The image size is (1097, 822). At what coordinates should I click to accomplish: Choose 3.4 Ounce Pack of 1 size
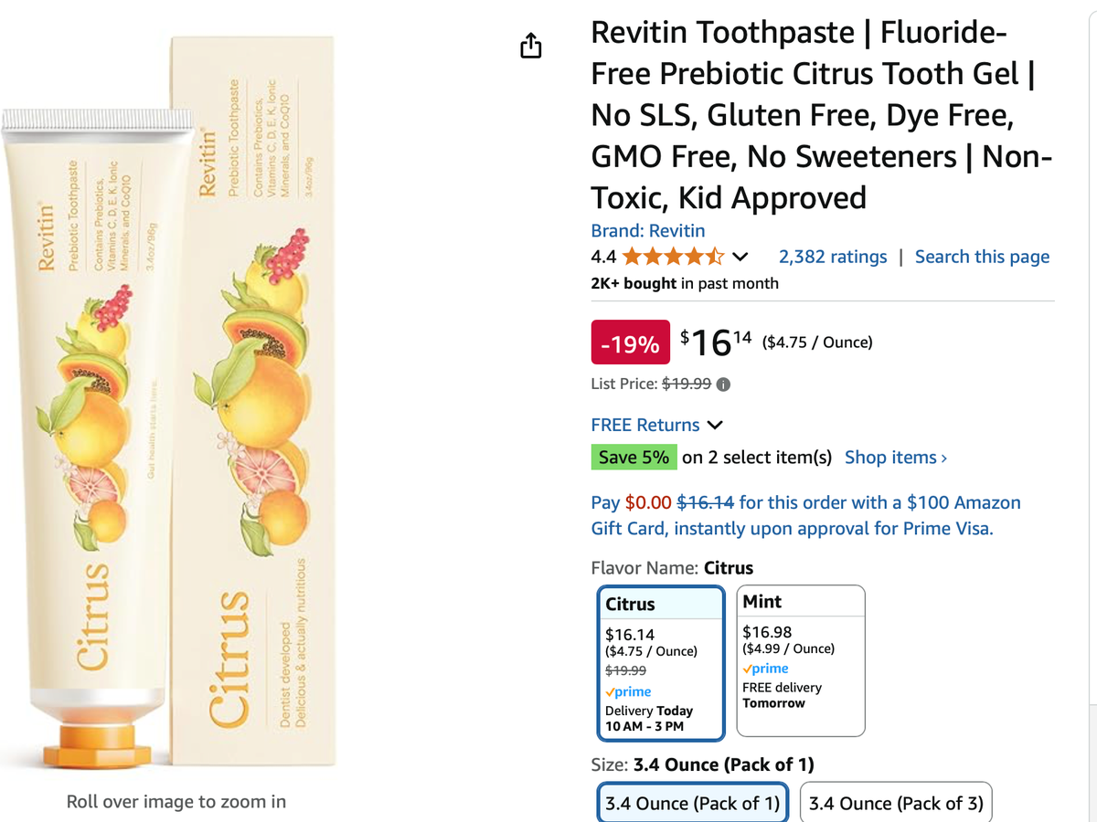(x=692, y=804)
